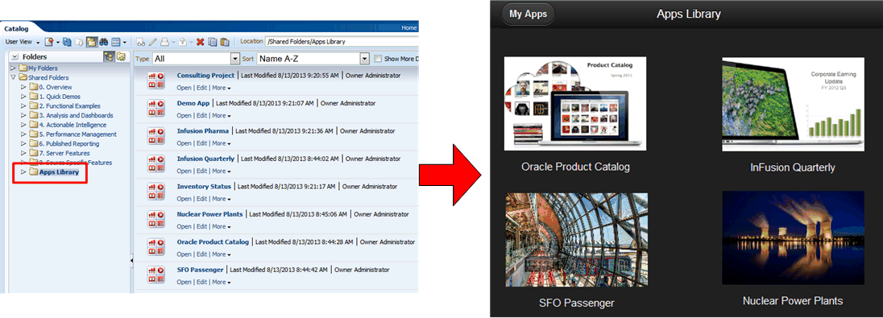Select the 4. Actionable Intelligence folder
The width and height of the screenshot is (883, 318).
coord(73,125)
